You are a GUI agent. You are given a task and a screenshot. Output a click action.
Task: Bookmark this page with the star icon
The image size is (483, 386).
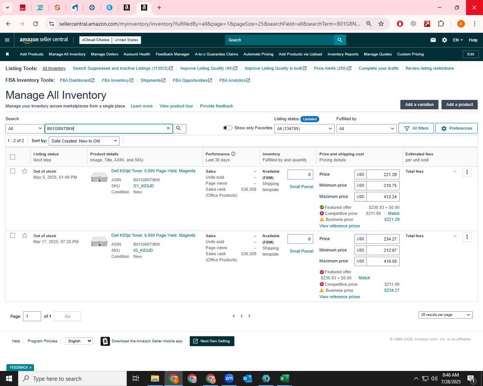coord(381,24)
